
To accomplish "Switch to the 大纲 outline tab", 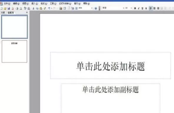I will point(3,13).
